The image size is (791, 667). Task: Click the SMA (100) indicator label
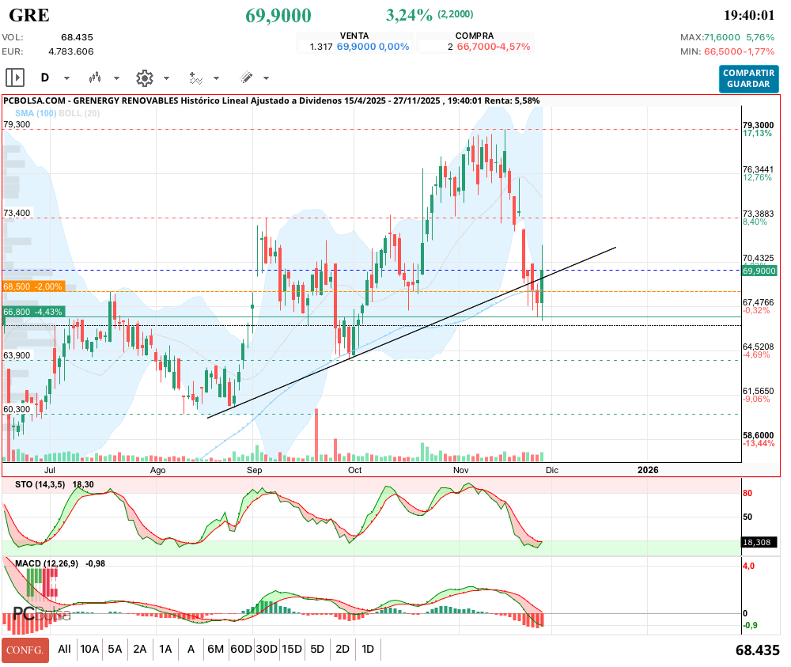[x=33, y=113]
